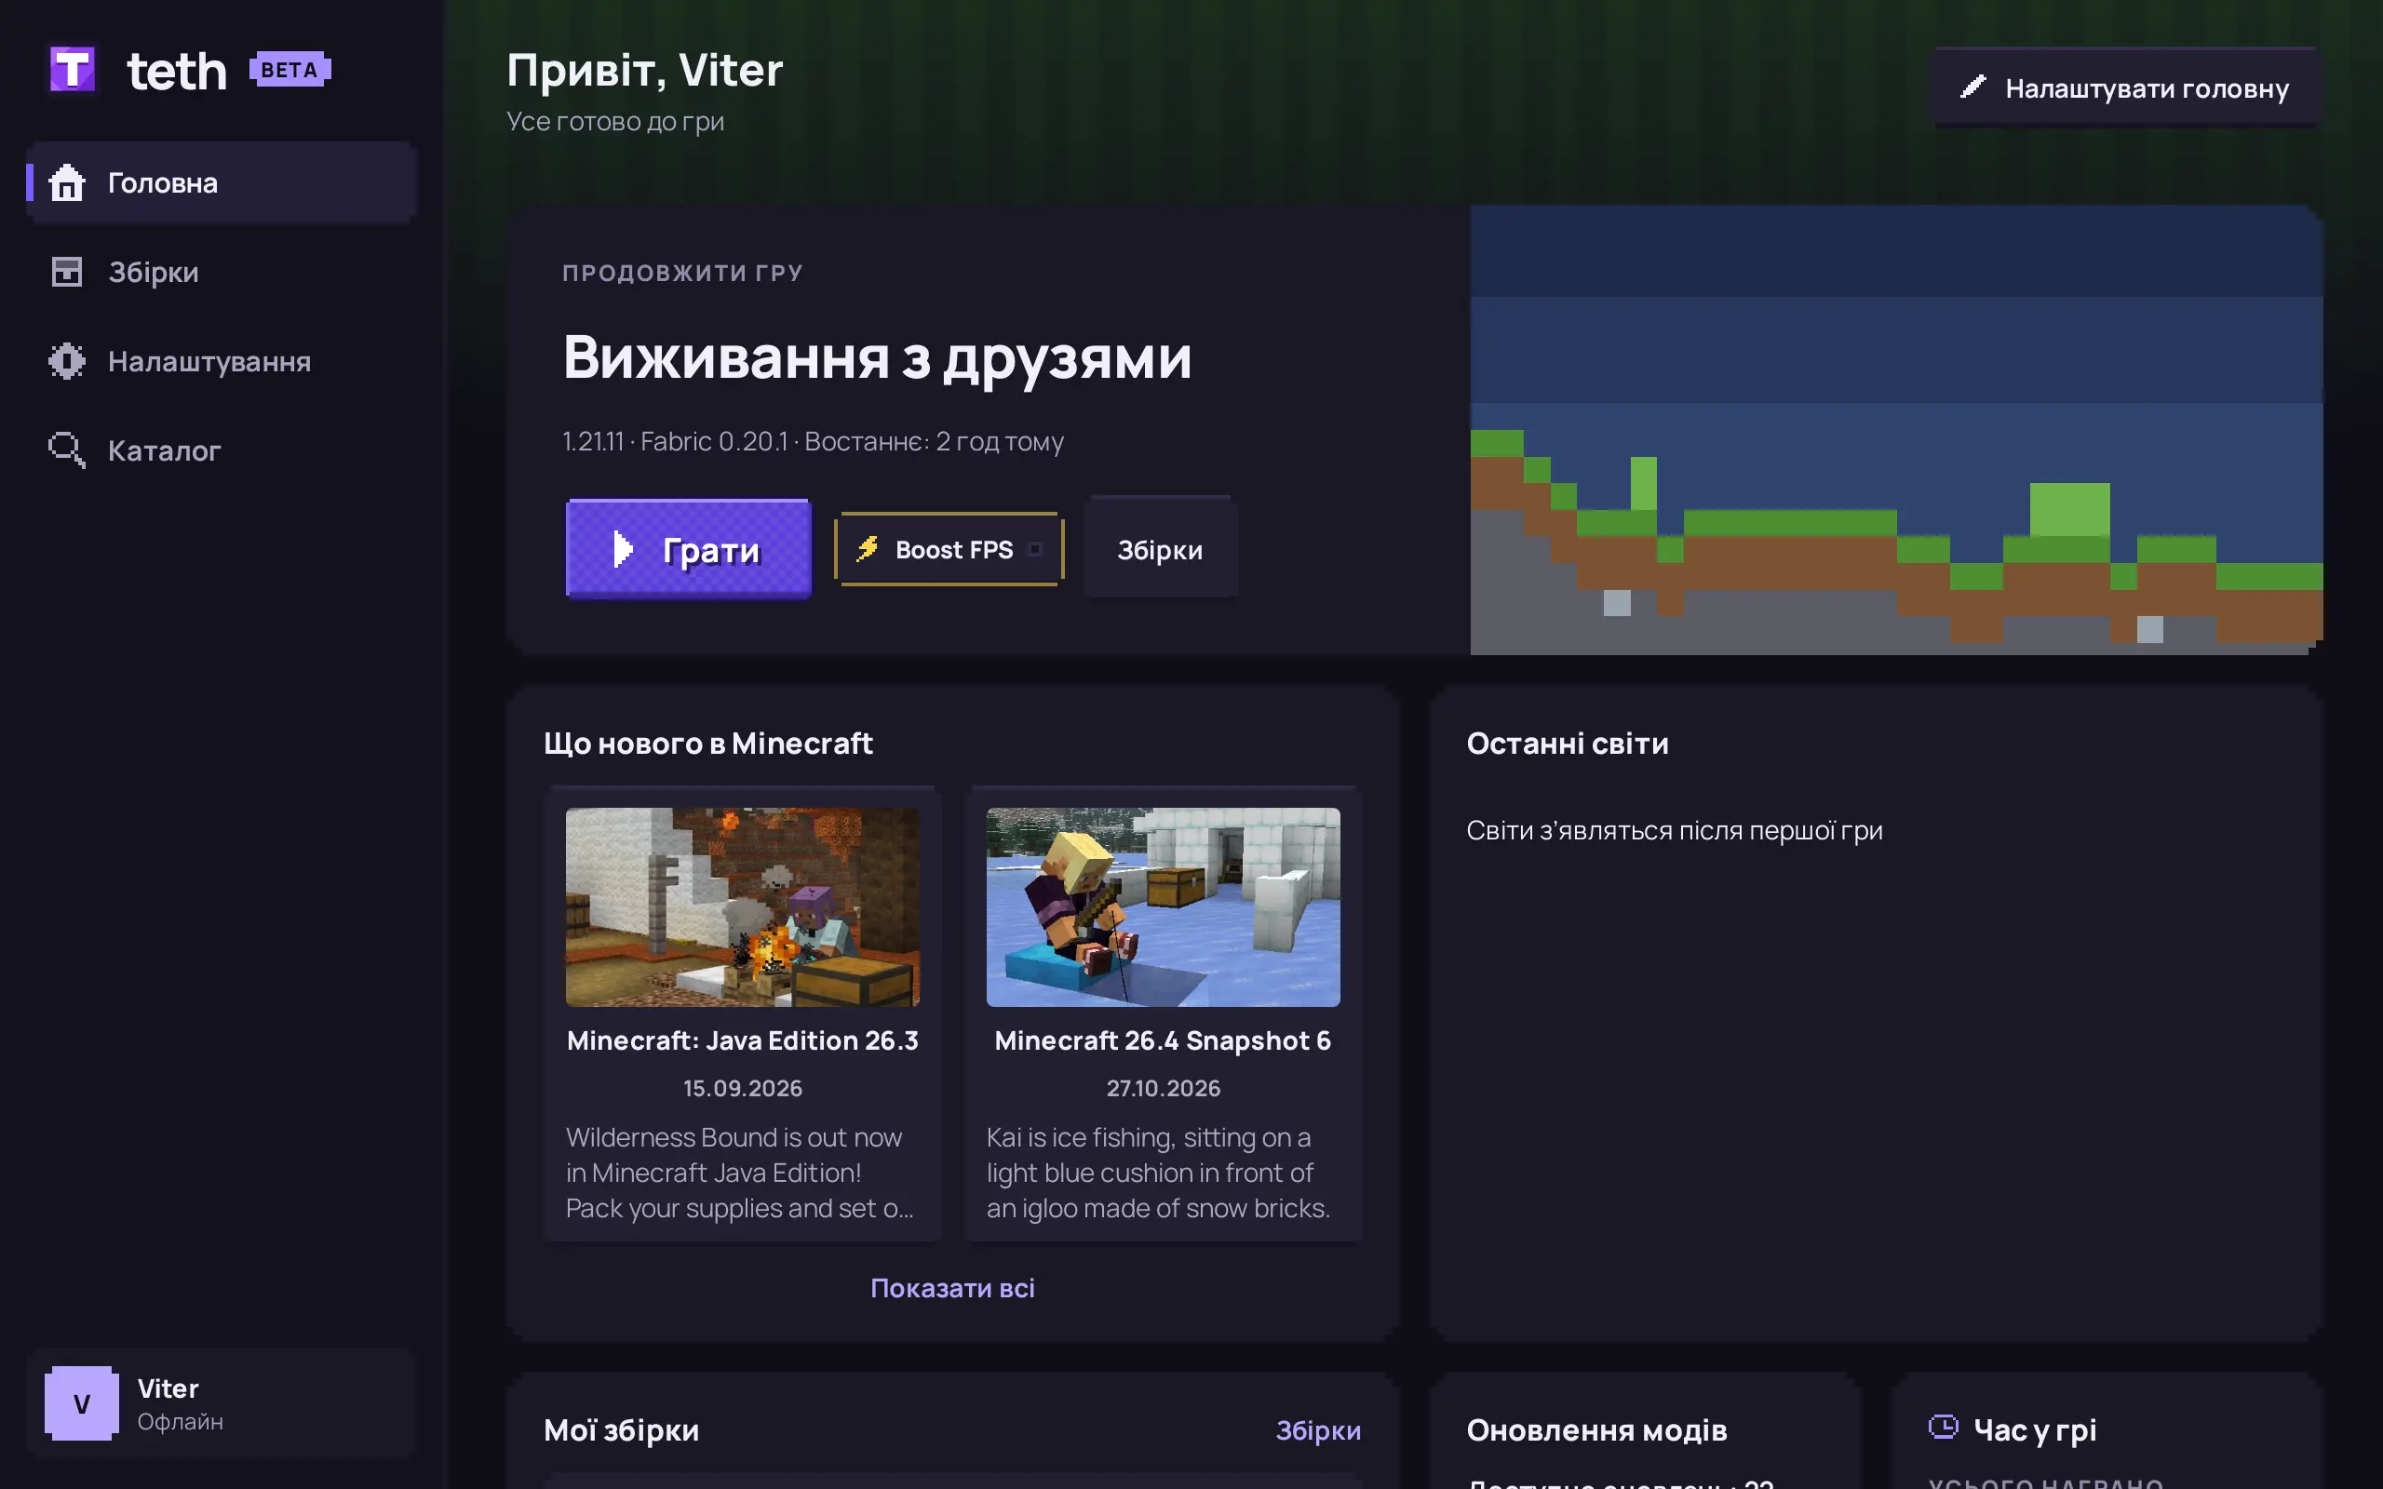Click the date 27.10.2026
Image resolution: width=2383 pixels, height=1489 pixels.
[x=1163, y=1088]
